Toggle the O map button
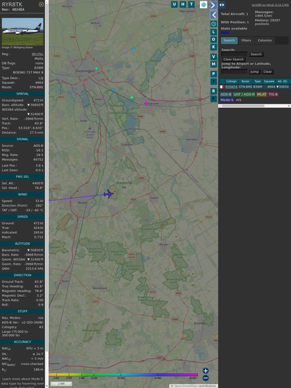The height and width of the screenshot is (388, 291). coord(213,39)
